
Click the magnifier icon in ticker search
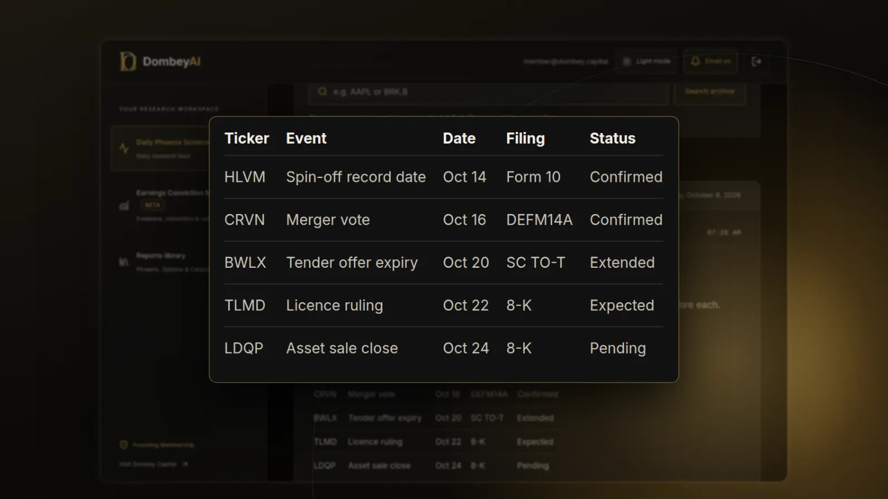point(322,91)
